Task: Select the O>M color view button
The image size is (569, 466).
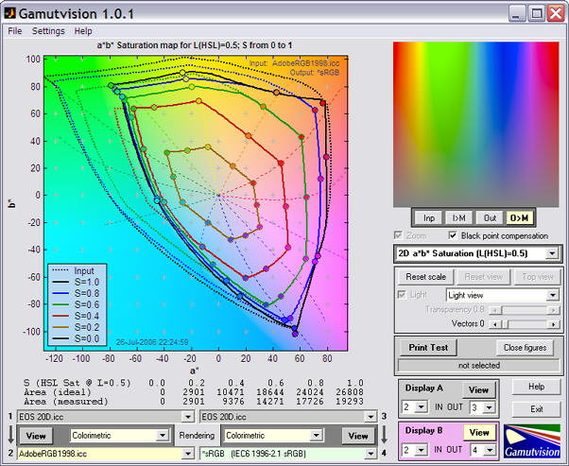Action: 519,218
